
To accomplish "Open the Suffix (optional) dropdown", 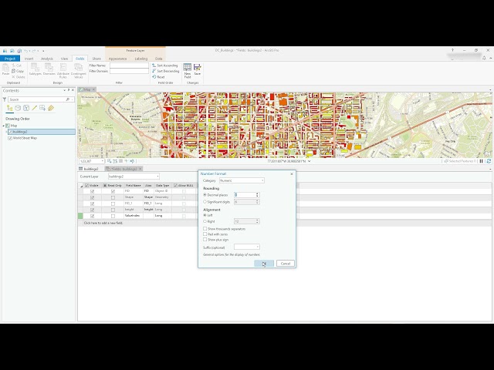I will click(247, 247).
